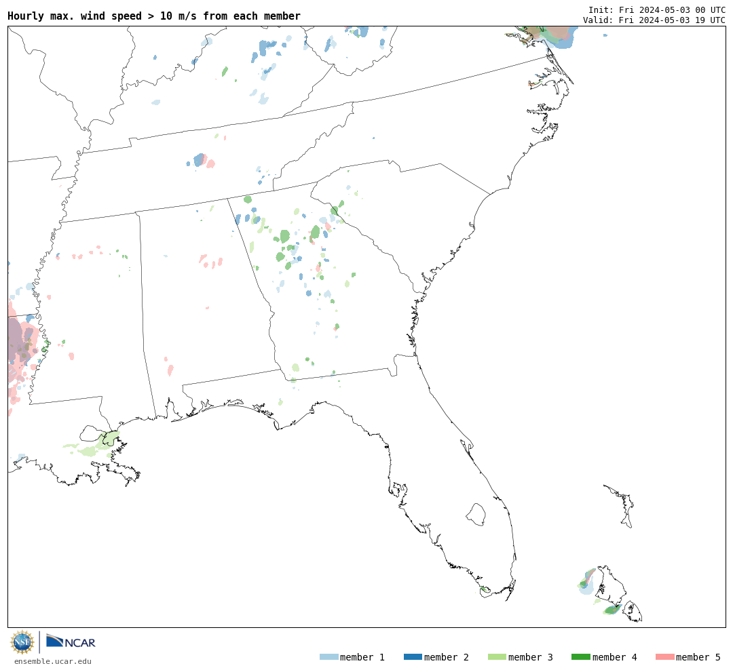Click the Valid time 'Fri 2024-05-03 19 UTC'

[x=672, y=20]
